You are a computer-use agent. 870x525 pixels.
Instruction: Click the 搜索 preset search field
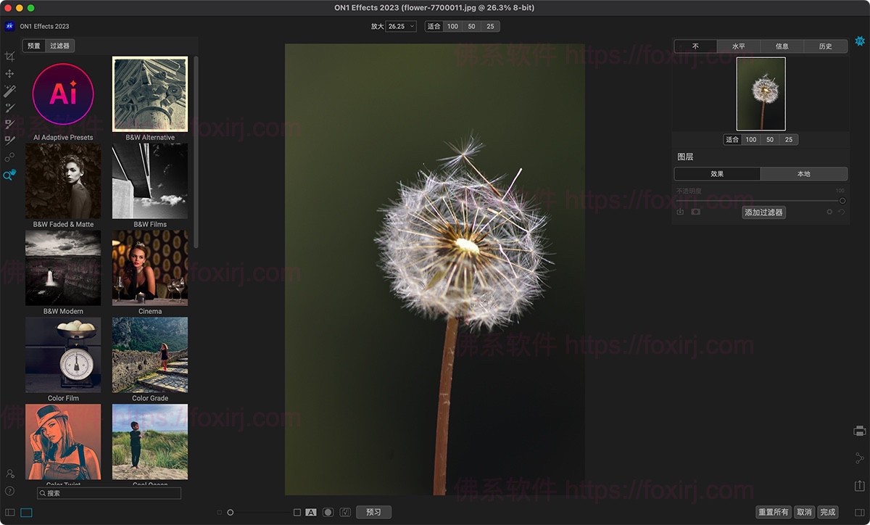pyautogui.click(x=109, y=493)
